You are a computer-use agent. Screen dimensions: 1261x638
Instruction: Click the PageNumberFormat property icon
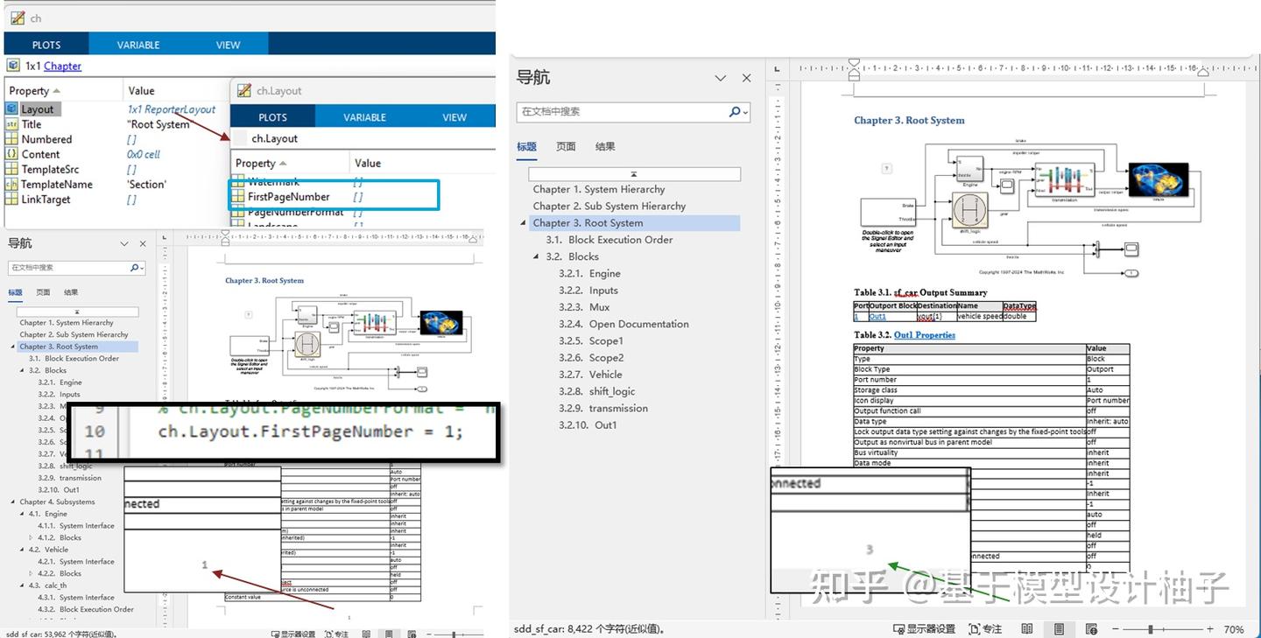(238, 212)
